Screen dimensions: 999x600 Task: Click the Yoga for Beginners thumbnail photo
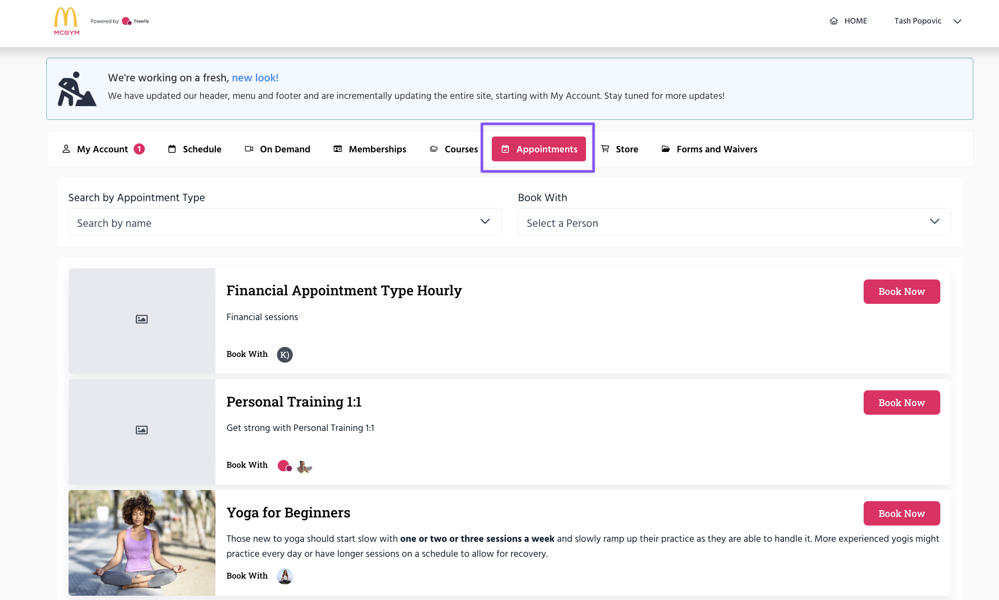(142, 543)
